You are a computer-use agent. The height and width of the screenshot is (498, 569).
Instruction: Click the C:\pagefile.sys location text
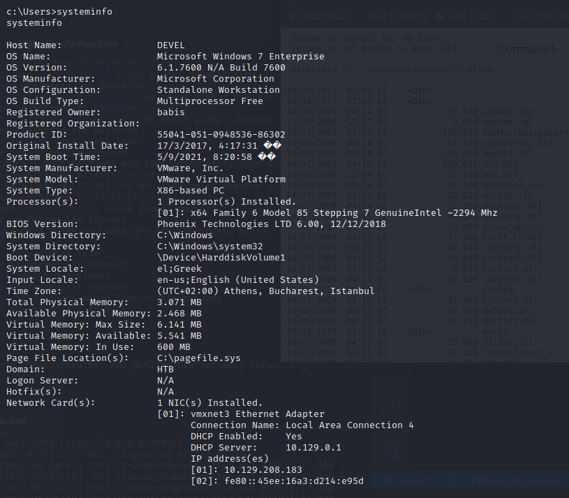(x=198, y=358)
